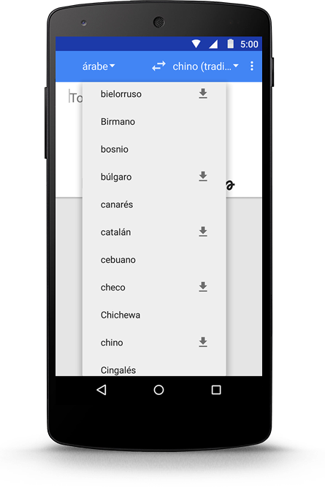Tap the Android home circle button
Image resolution: width=325 pixels, height=487 pixels.
click(158, 390)
